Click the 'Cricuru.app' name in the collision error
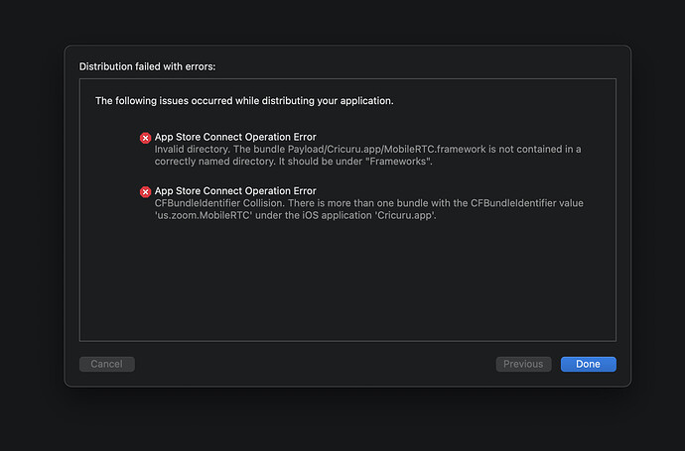The height and width of the screenshot is (451, 685). click(403, 215)
